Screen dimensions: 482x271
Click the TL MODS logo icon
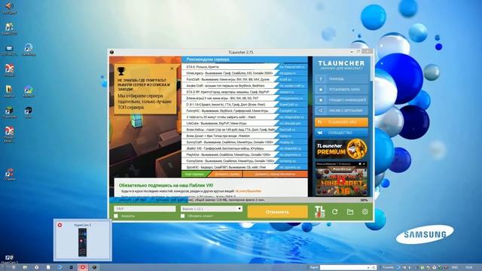(319, 212)
